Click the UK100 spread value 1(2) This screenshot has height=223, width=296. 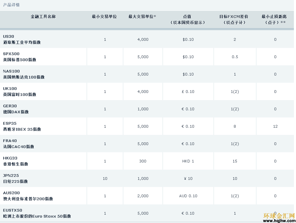[x=235, y=91]
